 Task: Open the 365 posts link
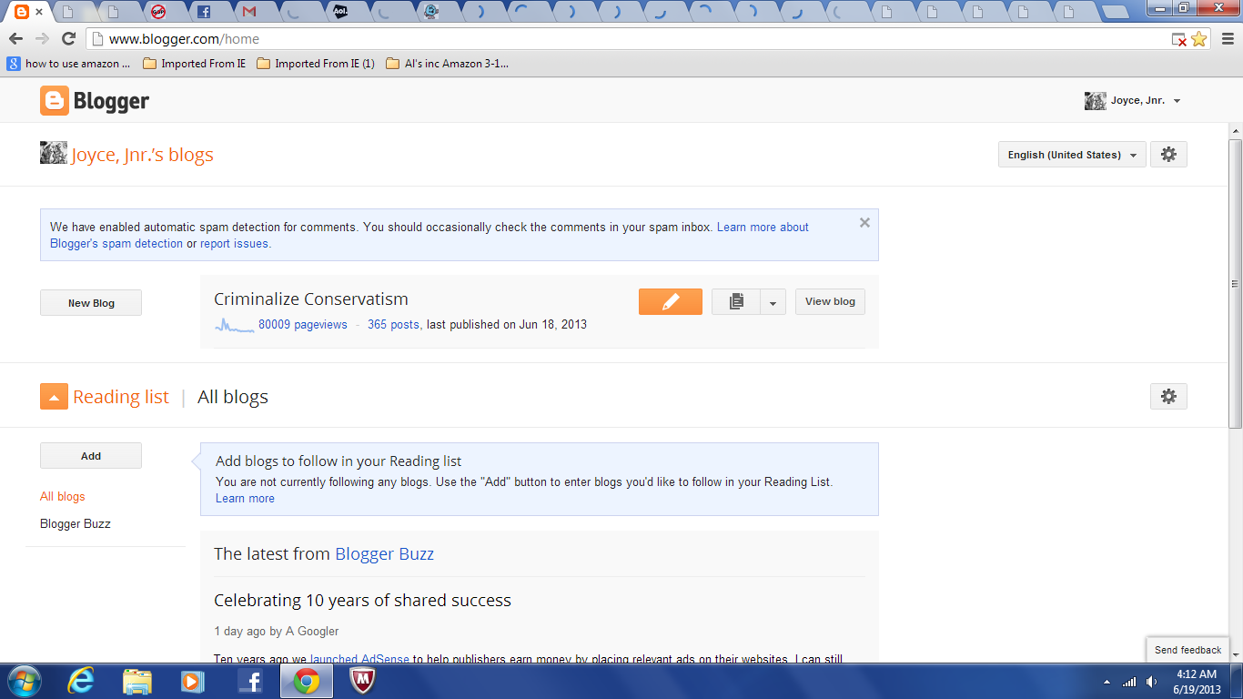[x=393, y=324]
